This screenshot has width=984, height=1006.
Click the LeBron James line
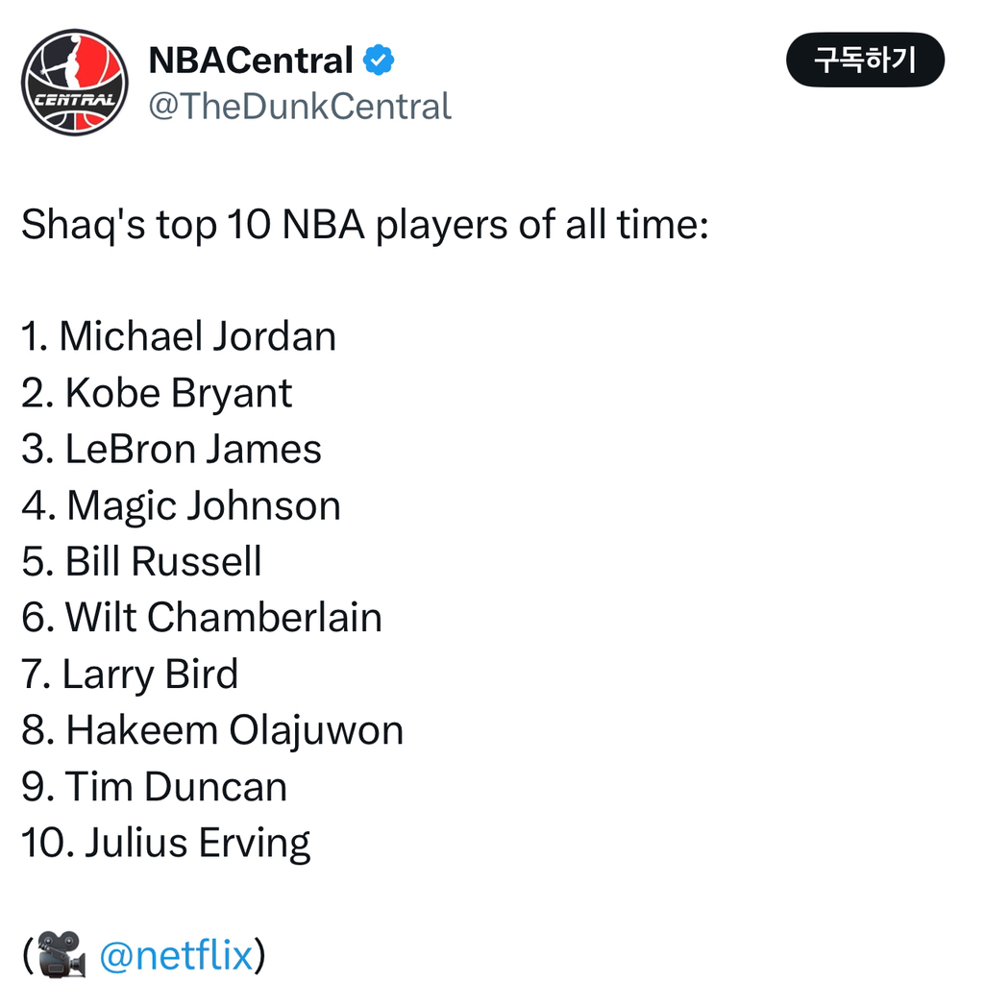(172, 450)
